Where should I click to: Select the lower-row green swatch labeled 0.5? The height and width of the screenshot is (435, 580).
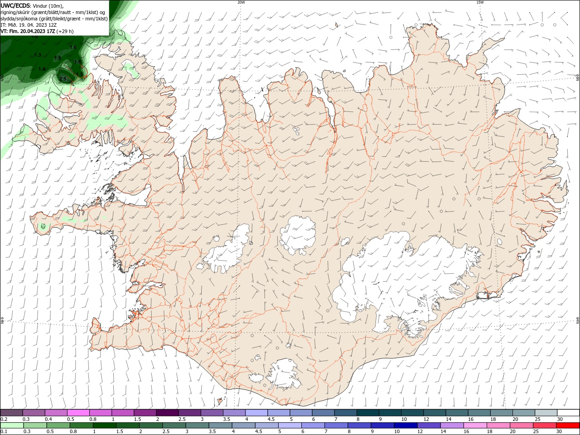pyautogui.click(x=58, y=425)
